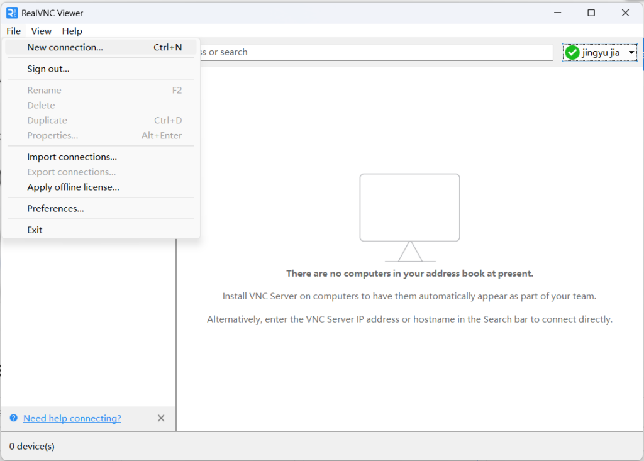Image resolution: width=644 pixels, height=461 pixels.
Task: Close the open File menu via File
Action: coord(13,31)
